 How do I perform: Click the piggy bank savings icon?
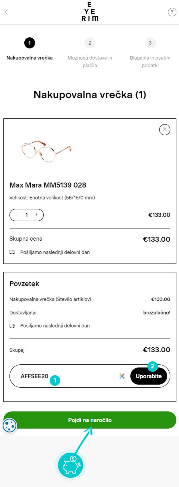(x=70, y=465)
